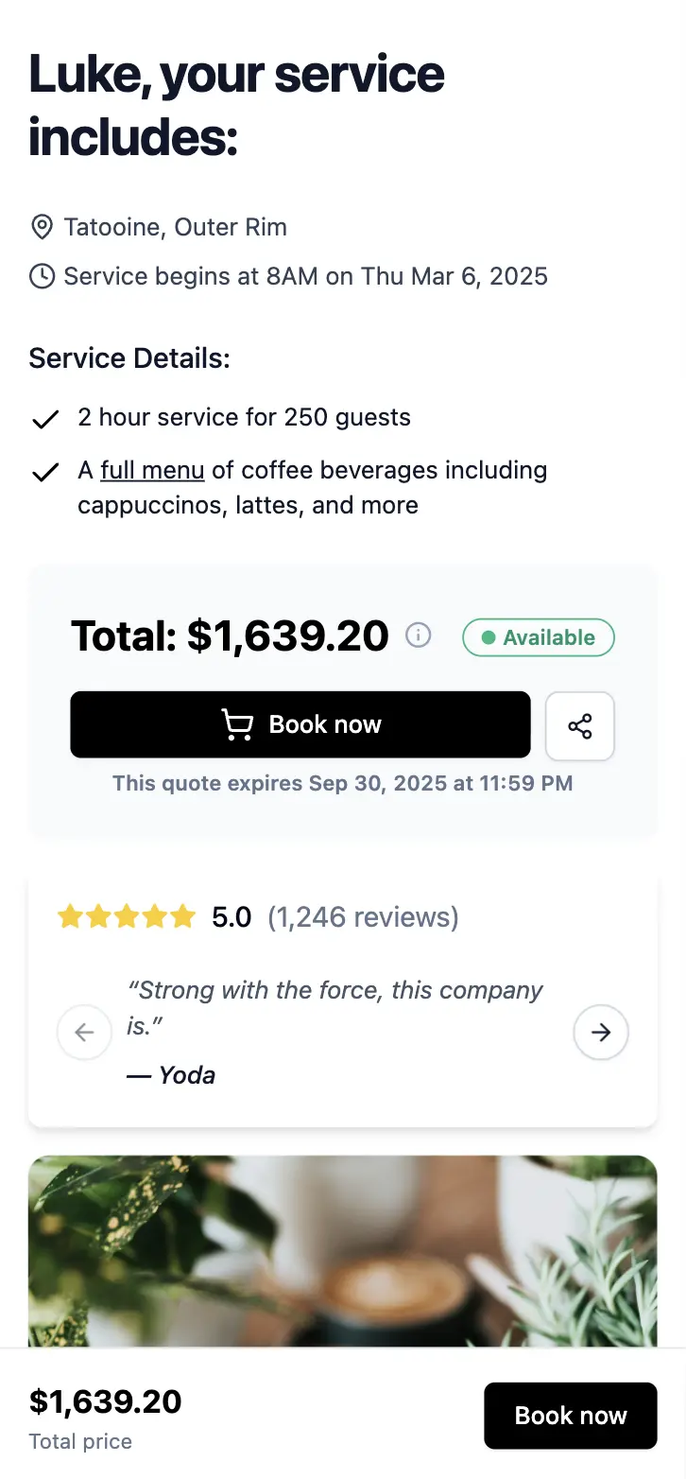Click the Yoda review quote text
This screenshot has width=686, height=1479.
pos(334,1007)
